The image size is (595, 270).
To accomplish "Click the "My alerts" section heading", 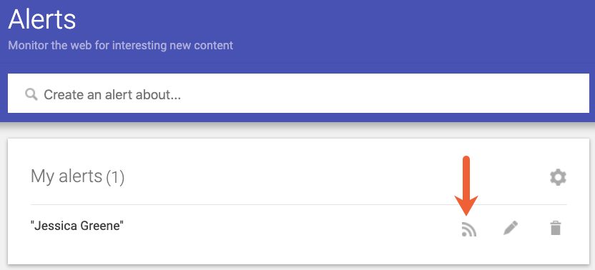I will coord(67,176).
